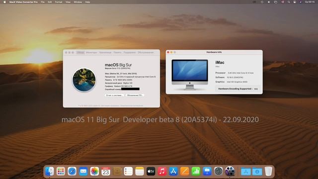Click the volume icon in menu bar
The height and width of the screenshot is (179, 318).
click(269, 2)
